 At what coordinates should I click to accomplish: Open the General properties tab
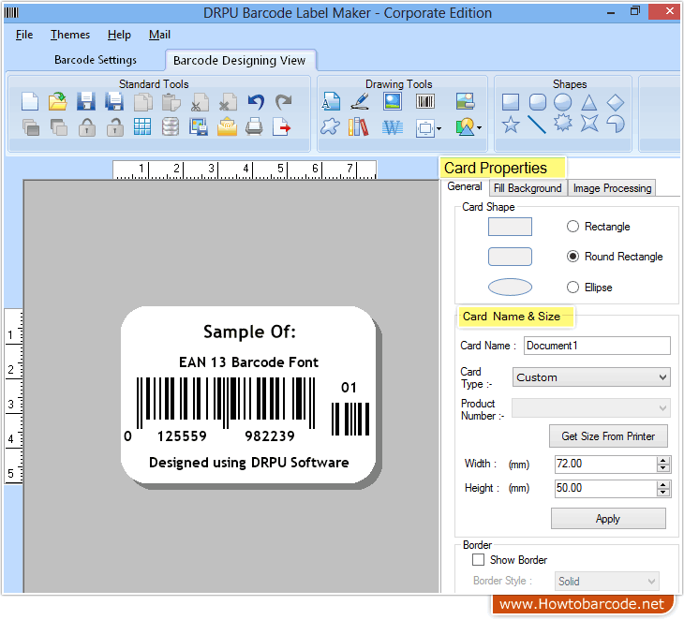[x=464, y=186]
